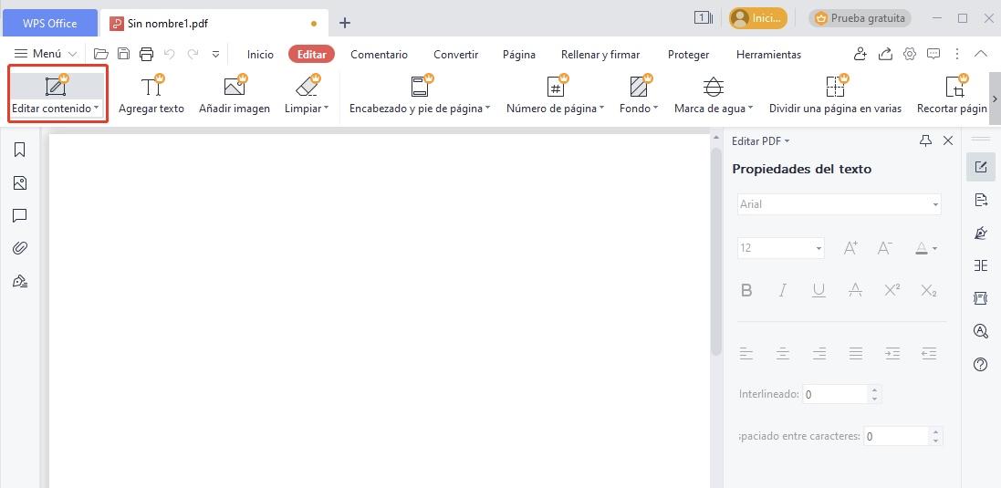The image size is (1001, 488).
Task: Open the WPS Office home tab
Action: (50, 24)
